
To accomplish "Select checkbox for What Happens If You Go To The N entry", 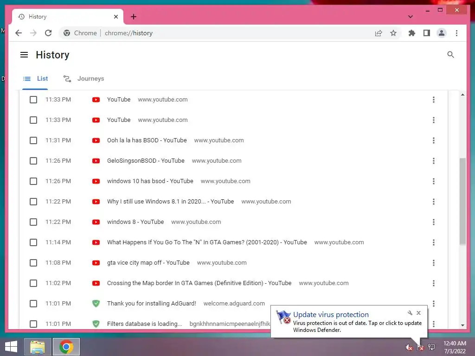I will coord(33,242).
